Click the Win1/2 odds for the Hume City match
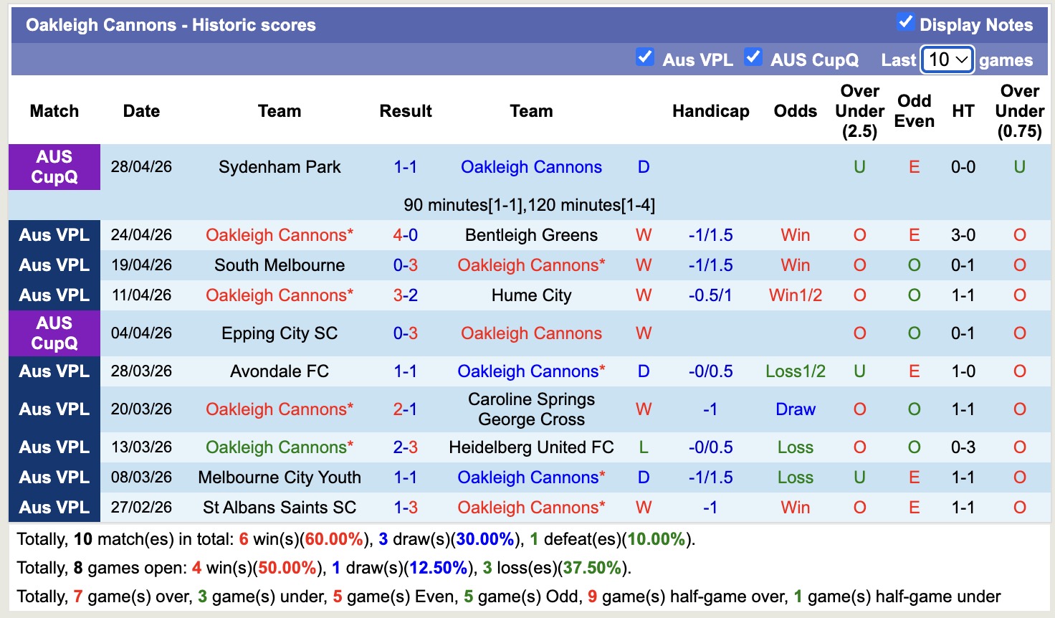 pyautogui.click(x=795, y=295)
